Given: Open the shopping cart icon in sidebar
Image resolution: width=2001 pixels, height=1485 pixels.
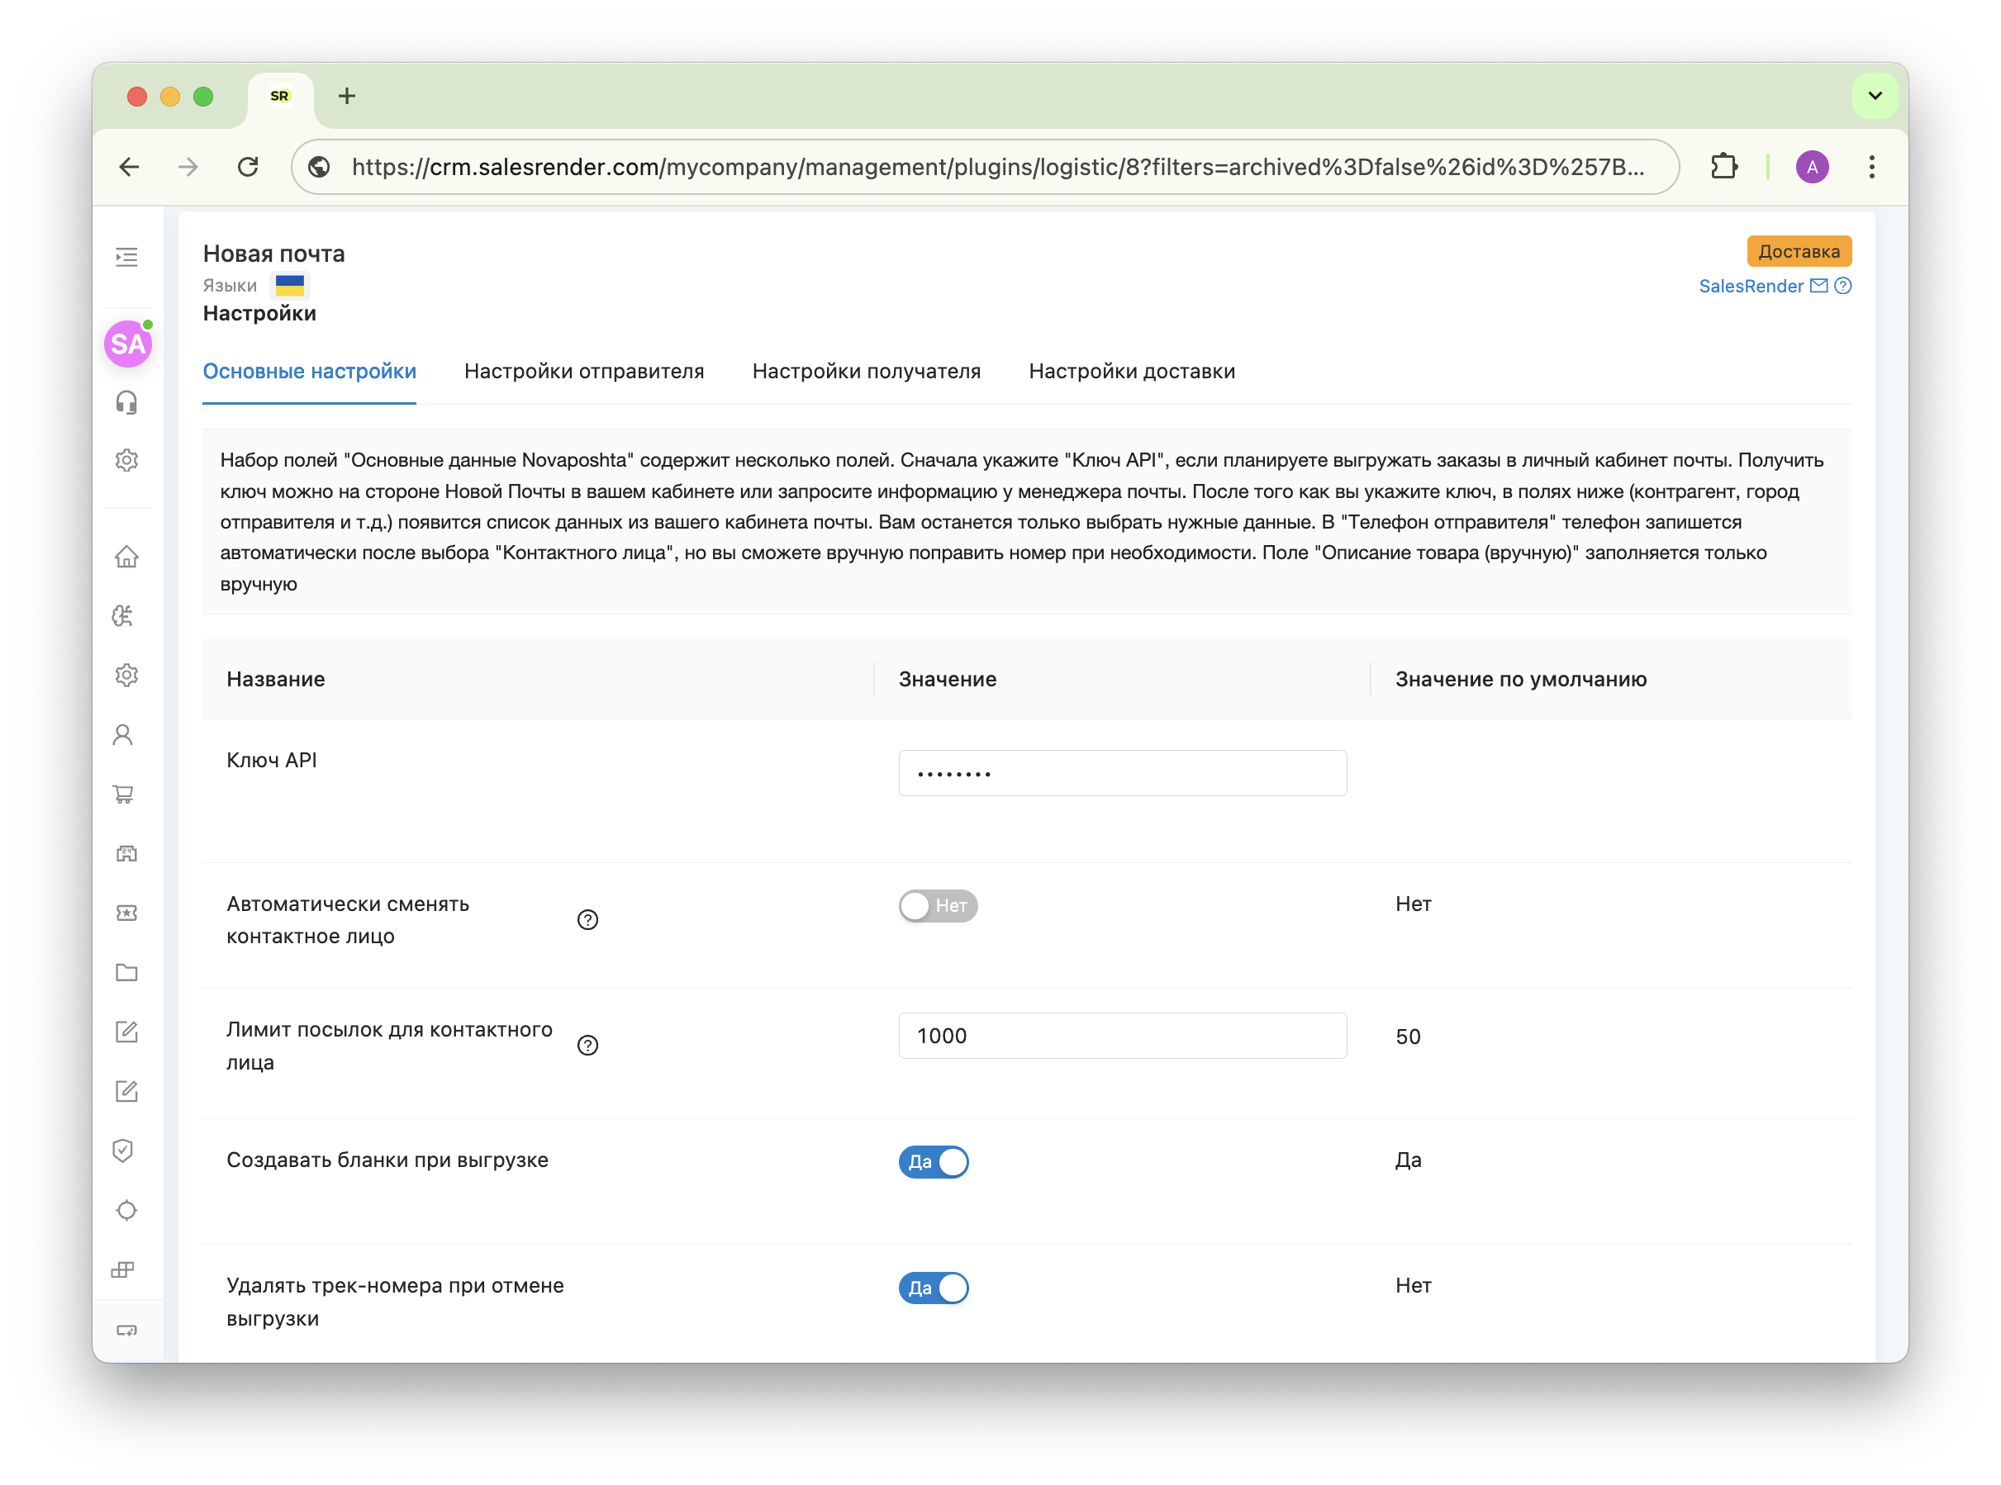Looking at the screenshot, I should (124, 794).
